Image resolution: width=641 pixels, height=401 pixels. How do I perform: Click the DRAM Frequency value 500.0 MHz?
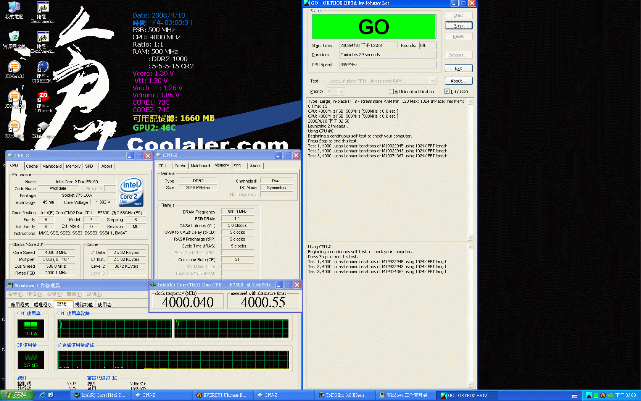[x=237, y=212]
